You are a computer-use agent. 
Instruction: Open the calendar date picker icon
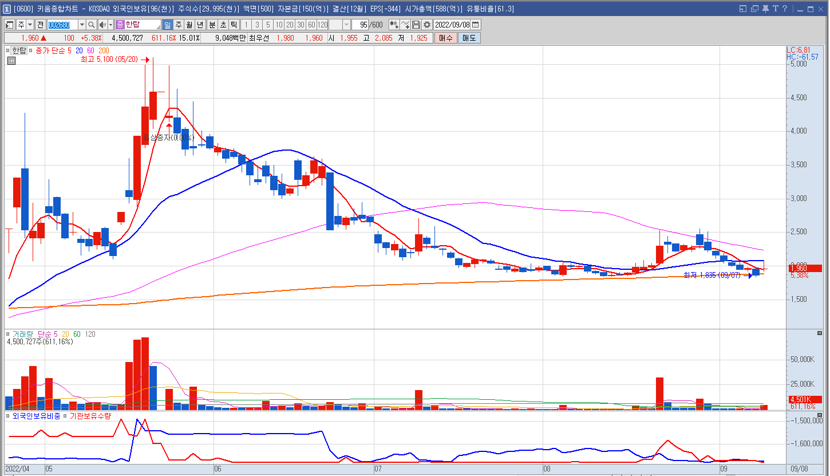click(476, 25)
